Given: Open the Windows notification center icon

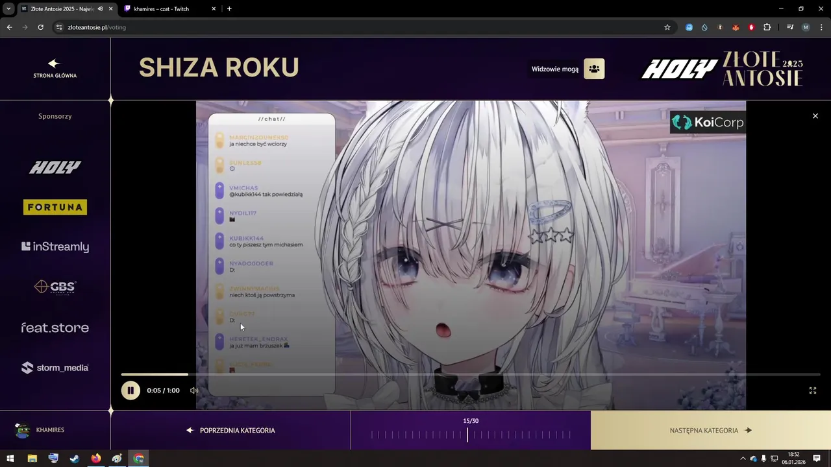Looking at the screenshot, I should pos(817,459).
